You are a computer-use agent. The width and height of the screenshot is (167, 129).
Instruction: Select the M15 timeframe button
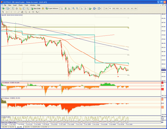point(114,8)
